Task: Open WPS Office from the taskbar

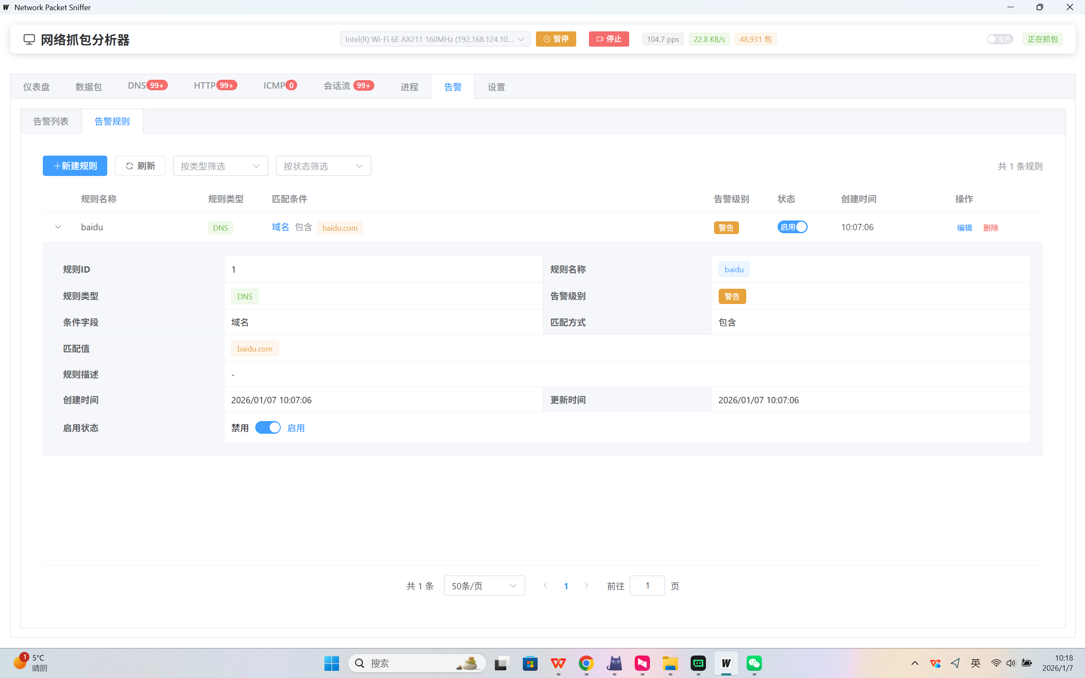Action: click(x=558, y=663)
